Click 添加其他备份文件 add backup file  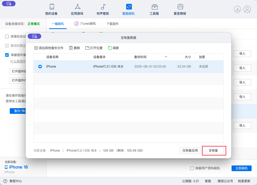tap(49, 48)
